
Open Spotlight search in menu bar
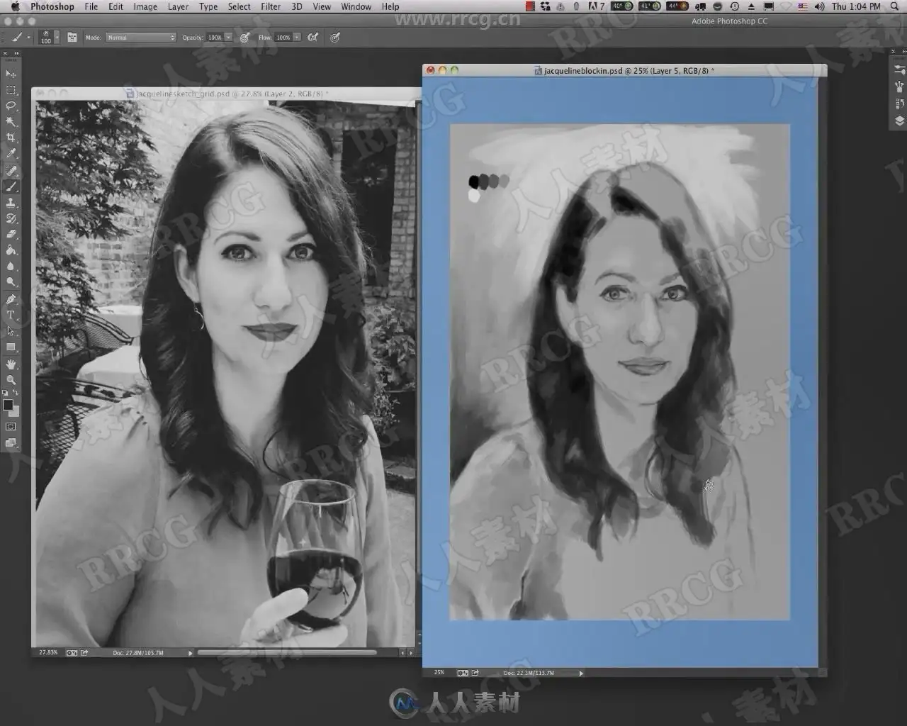click(x=894, y=6)
